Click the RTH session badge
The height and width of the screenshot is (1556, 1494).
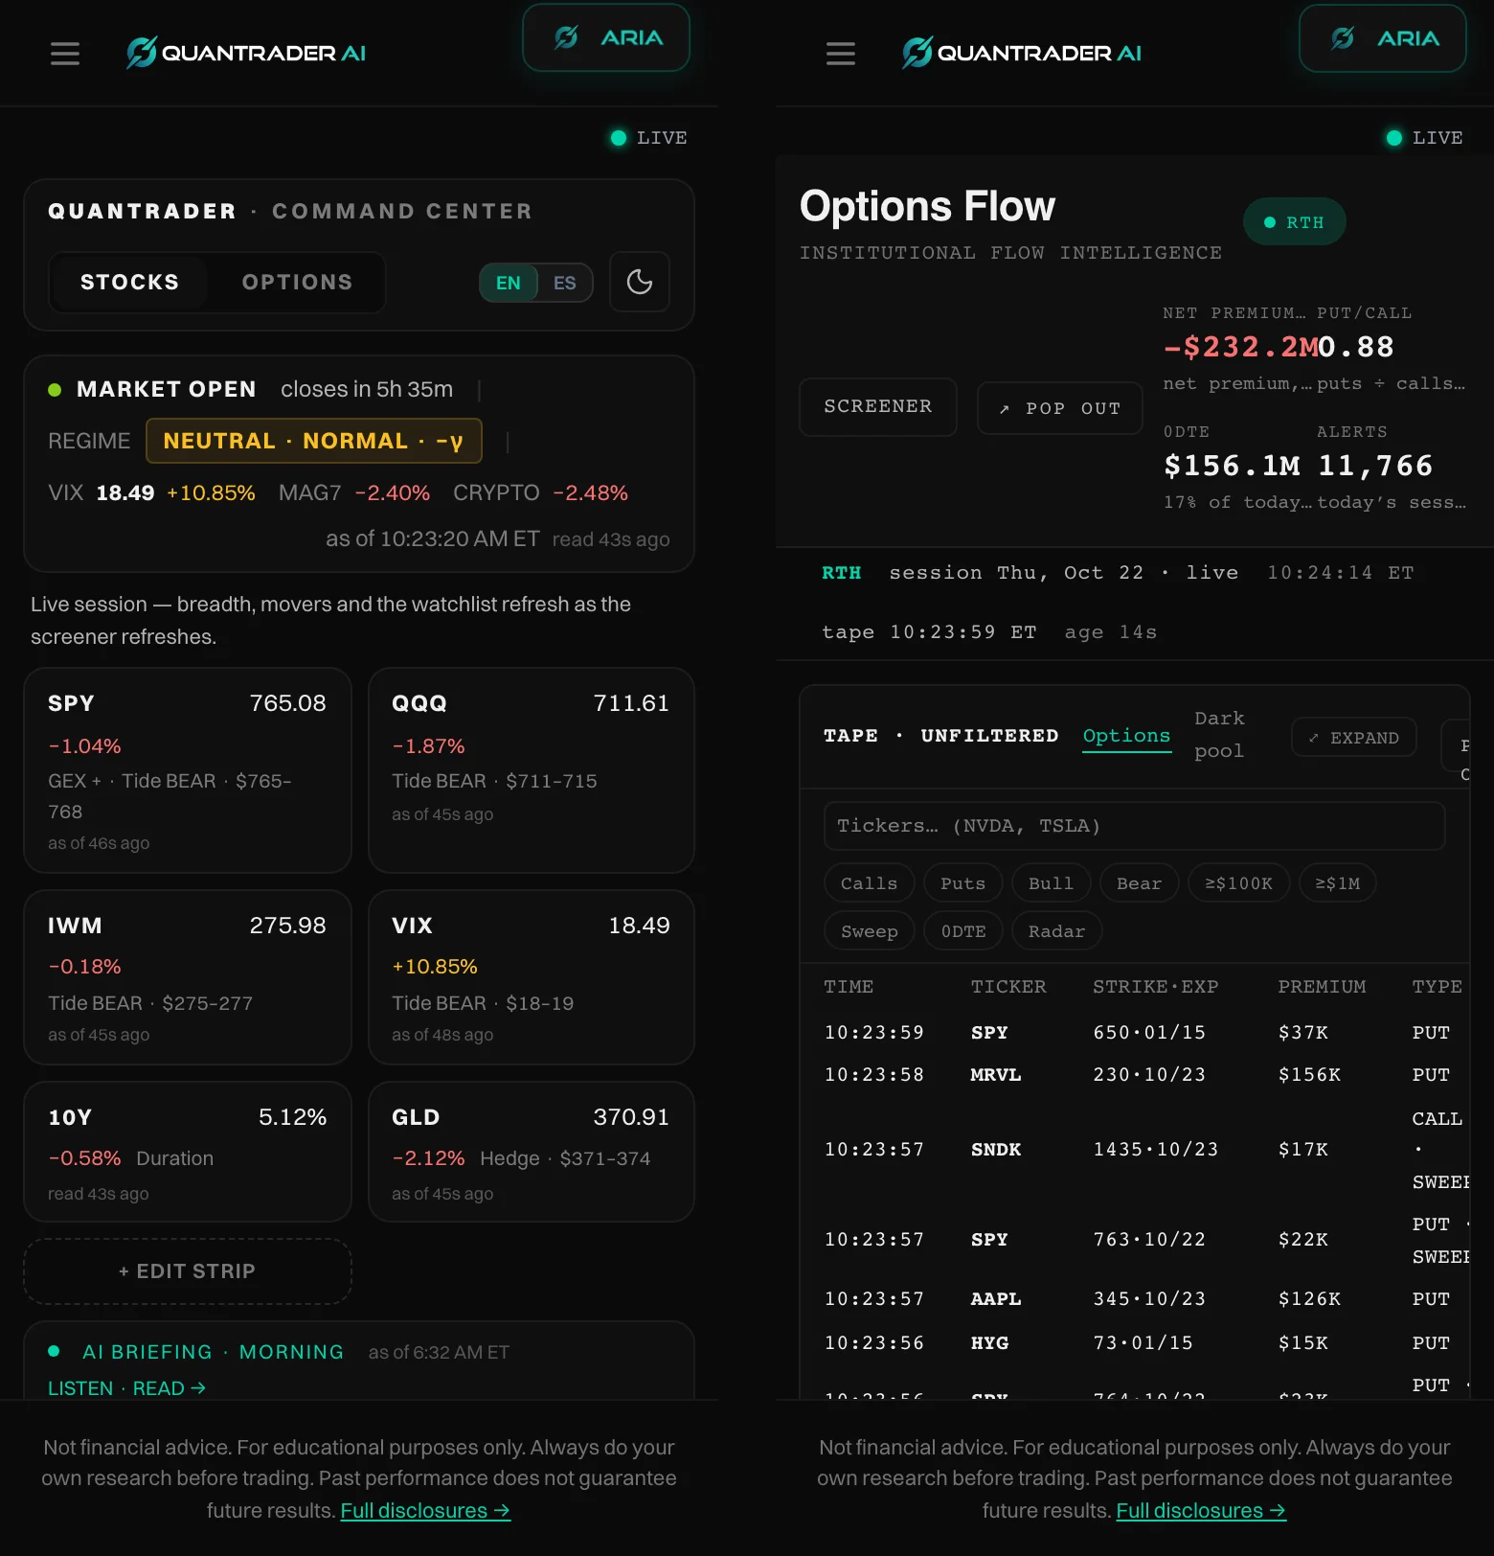pyautogui.click(x=1295, y=222)
